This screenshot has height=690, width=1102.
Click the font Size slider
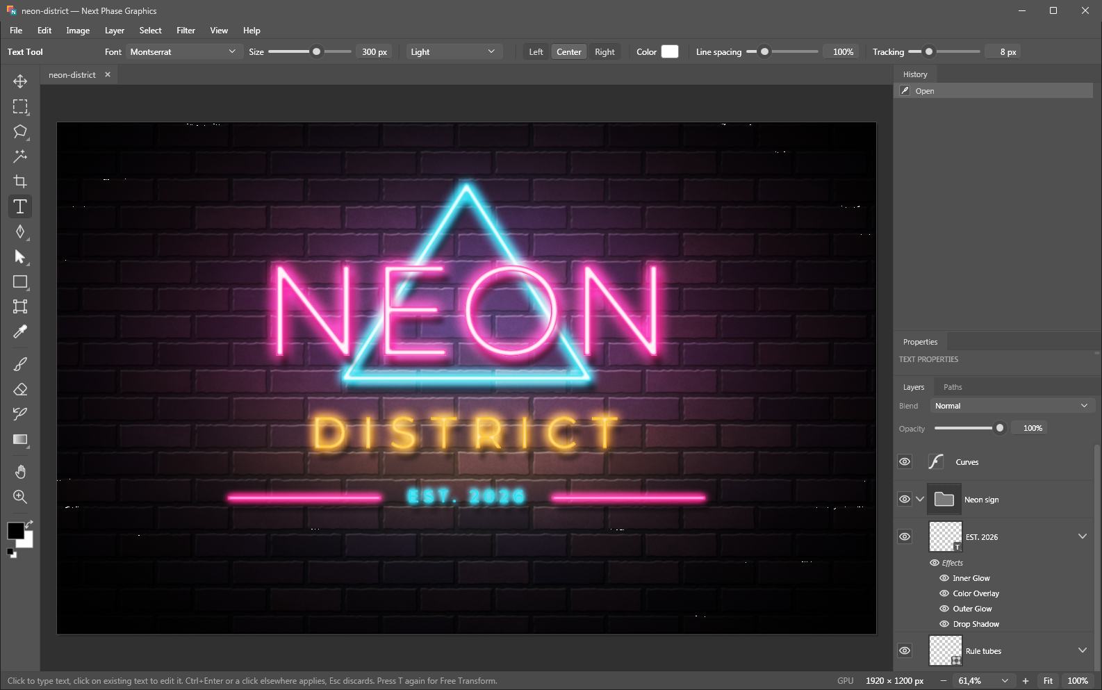(309, 51)
